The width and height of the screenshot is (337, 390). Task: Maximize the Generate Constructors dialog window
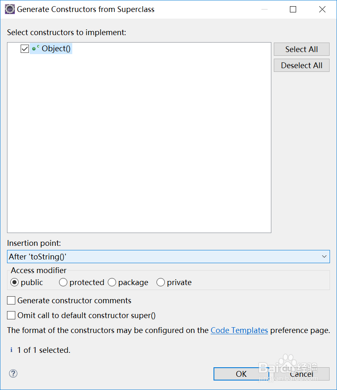[x=293, y=9]
